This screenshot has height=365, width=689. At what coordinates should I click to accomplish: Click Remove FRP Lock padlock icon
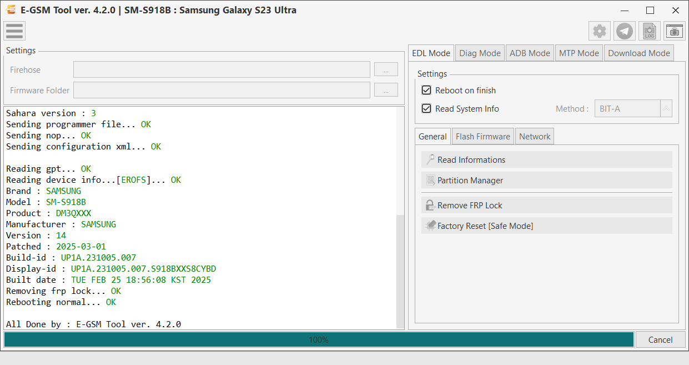tap(430, 205)
